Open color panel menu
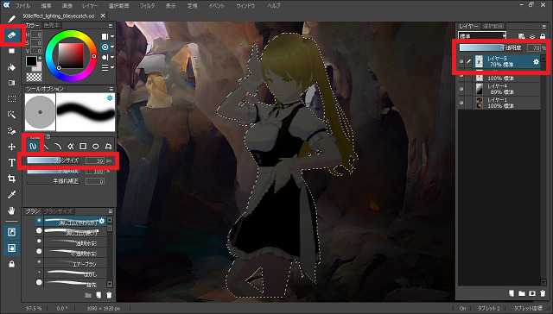553x314 pixels. pos(111,26)
